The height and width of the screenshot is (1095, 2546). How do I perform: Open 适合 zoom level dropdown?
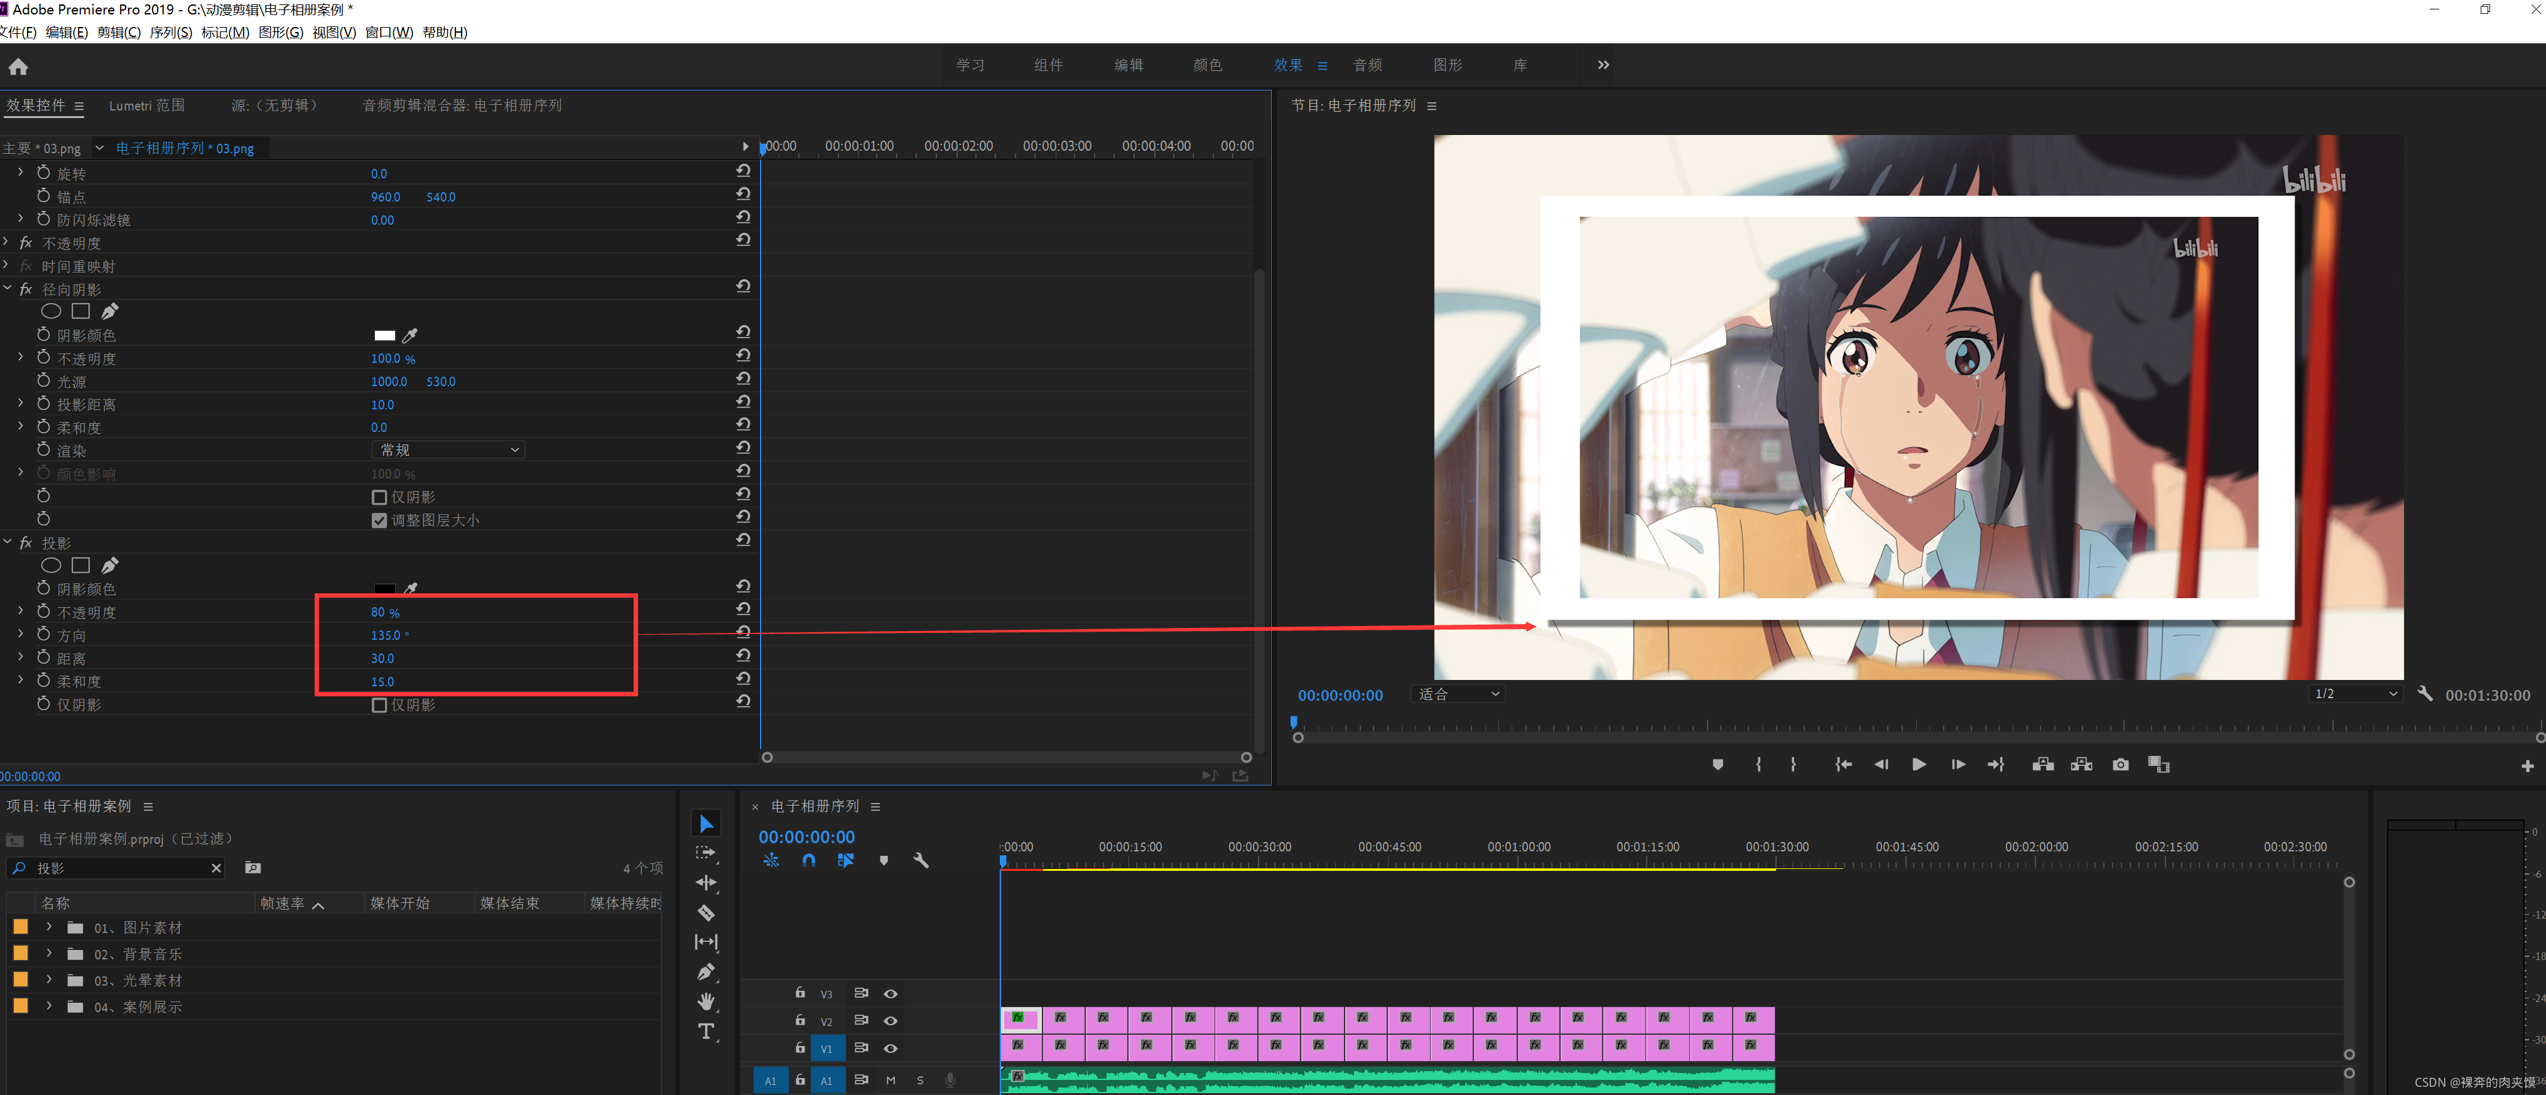click(1458, 694)
